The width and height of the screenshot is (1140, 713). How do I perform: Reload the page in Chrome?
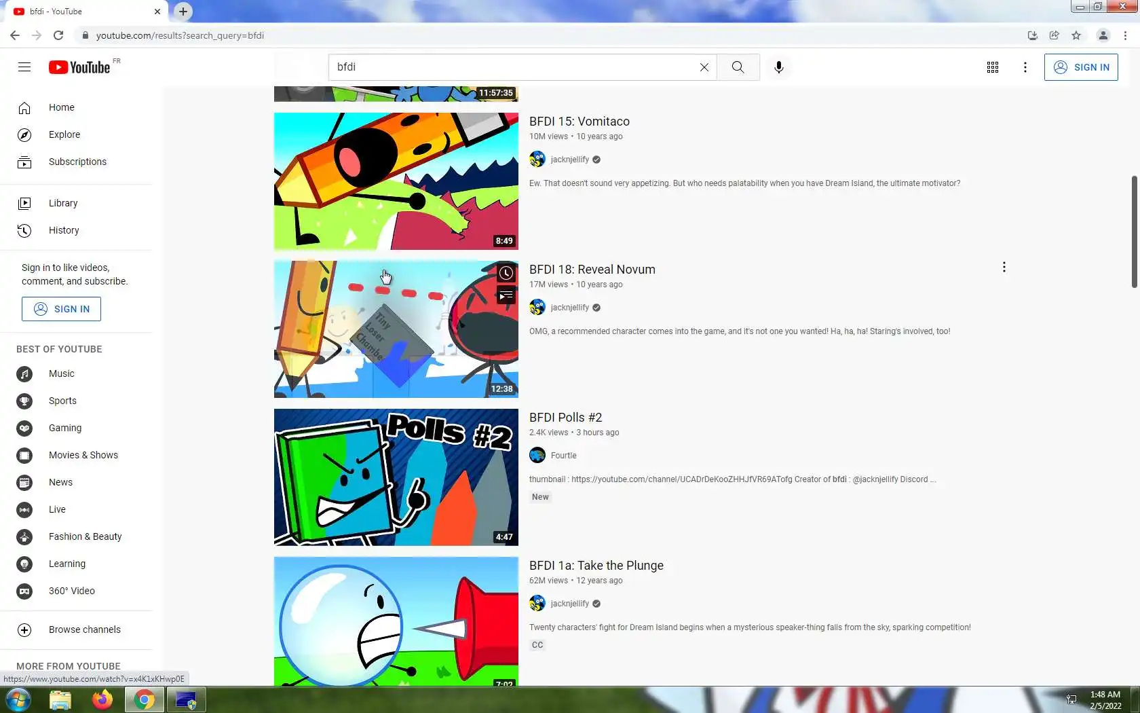[x=58, y=35]
